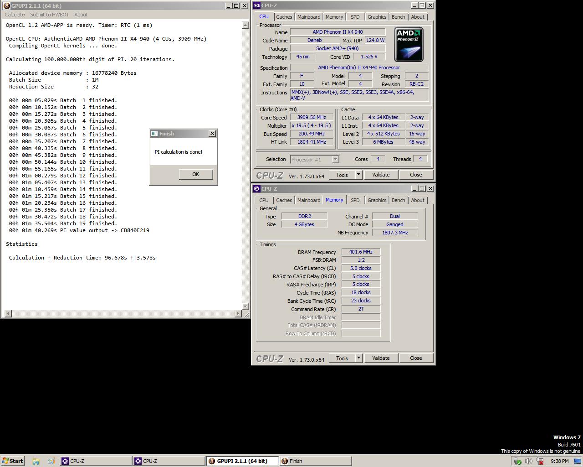Click the volume speaker tray icon
The image size is (583, 467).
click(529, 461)
